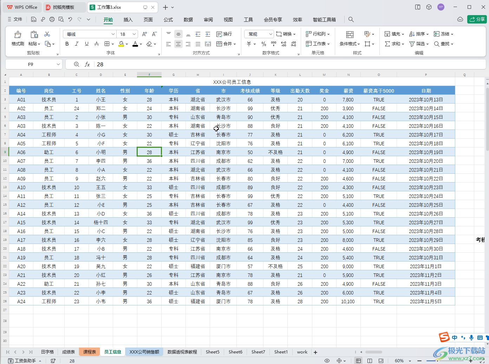Open number format dropdown (常规)
Screen dimensions: 489x364
pyautogui.click(x=270, y=34)
